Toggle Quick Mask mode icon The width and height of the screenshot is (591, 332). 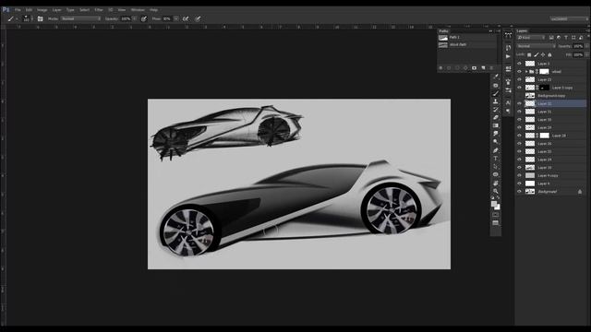click(x=496, y=215)
